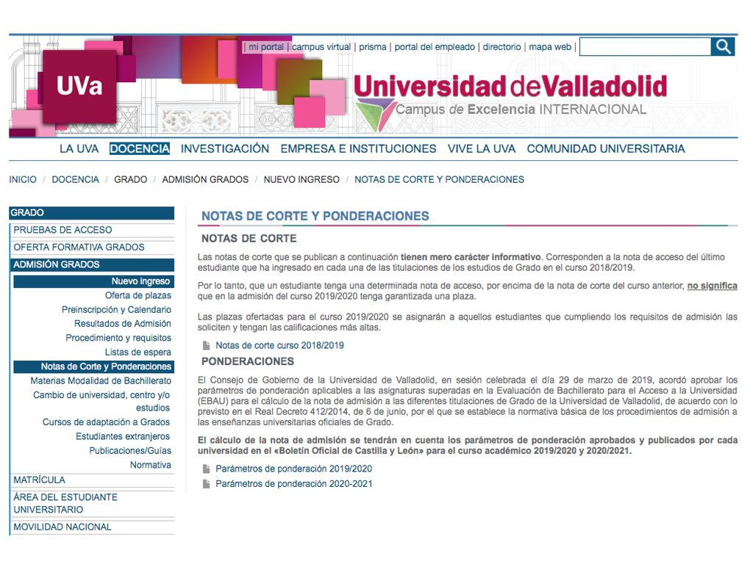Open Materias Modalidad de Bachillerato link
Image resolution: width=753 pixels, height=564 pixels.
click(101, 381)
